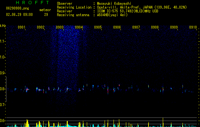Viewport: 200px width, 127px height.
Task: Click the 0901 time marker
Action: [22, 27]
